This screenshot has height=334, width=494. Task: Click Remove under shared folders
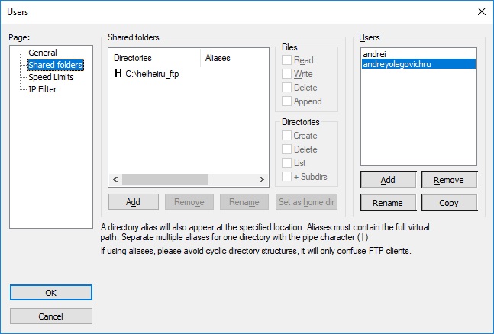point(189,202)
